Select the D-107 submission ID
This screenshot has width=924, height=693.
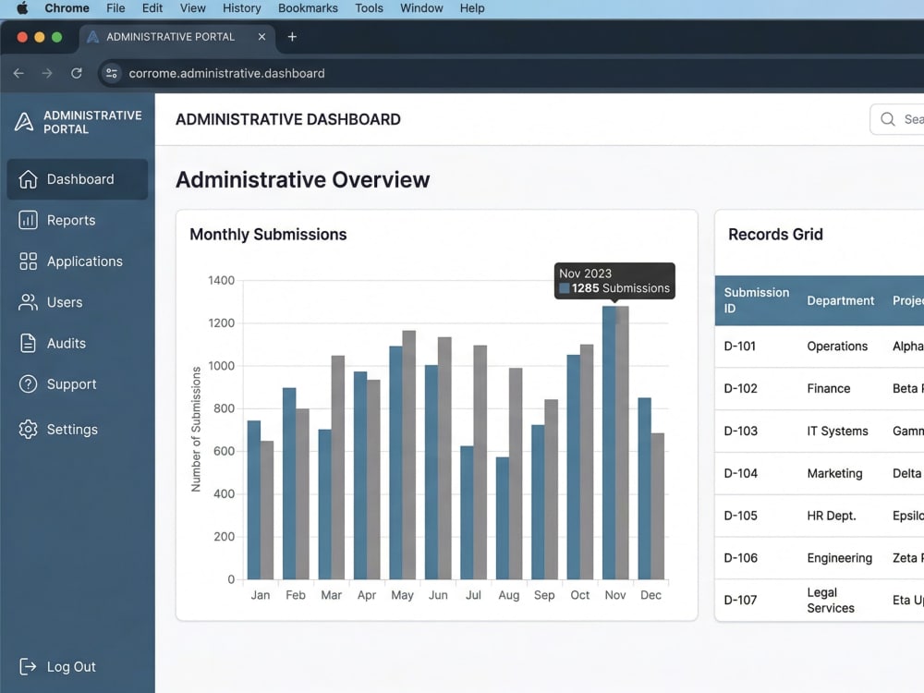740,600
